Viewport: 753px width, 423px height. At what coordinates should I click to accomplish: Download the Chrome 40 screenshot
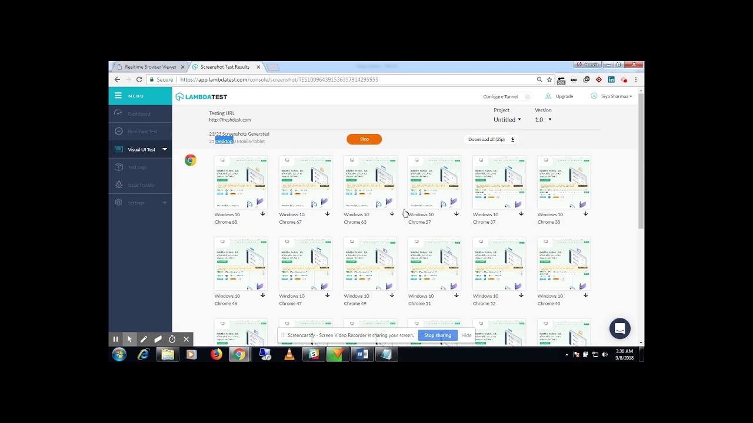click(x=585, y=296)
